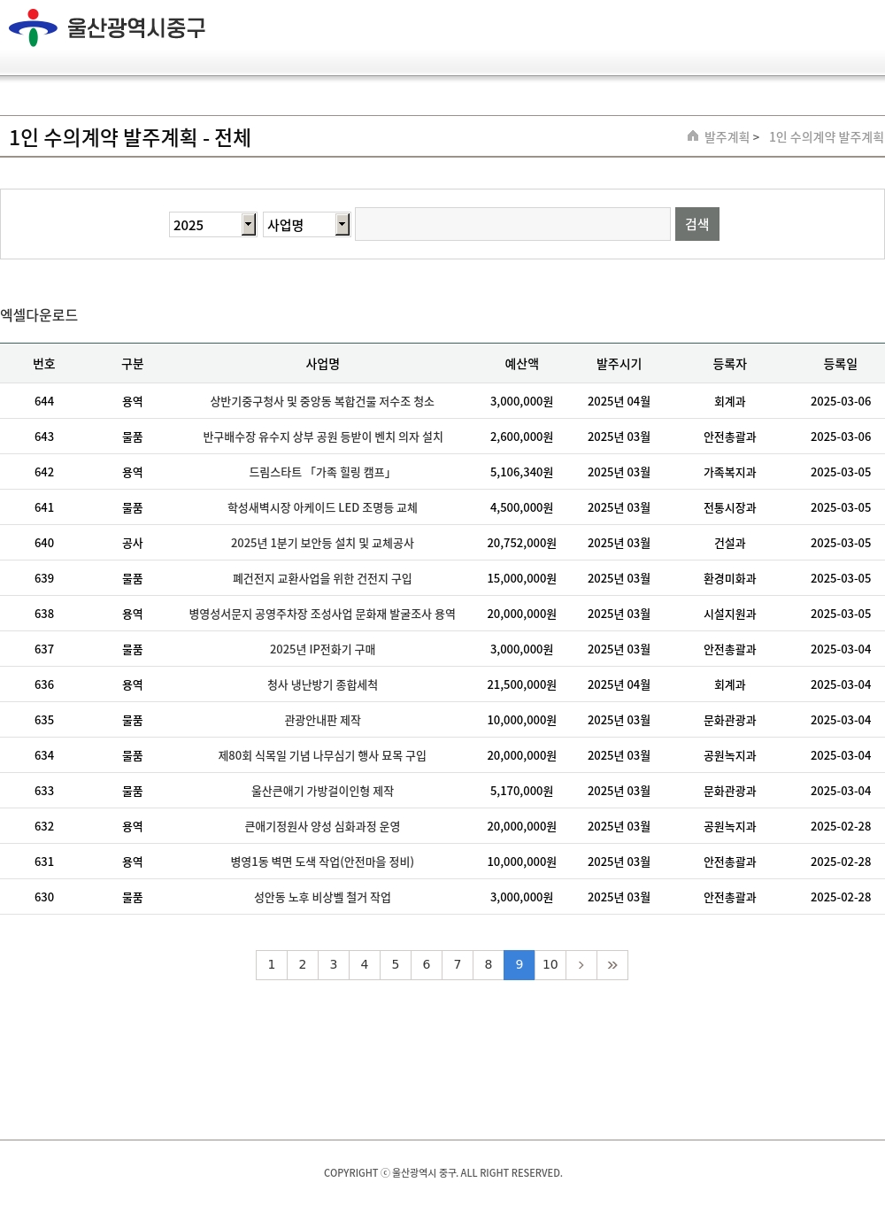885x1229 pixels.
Task: Click row number 644
Action: click(44, 401)
